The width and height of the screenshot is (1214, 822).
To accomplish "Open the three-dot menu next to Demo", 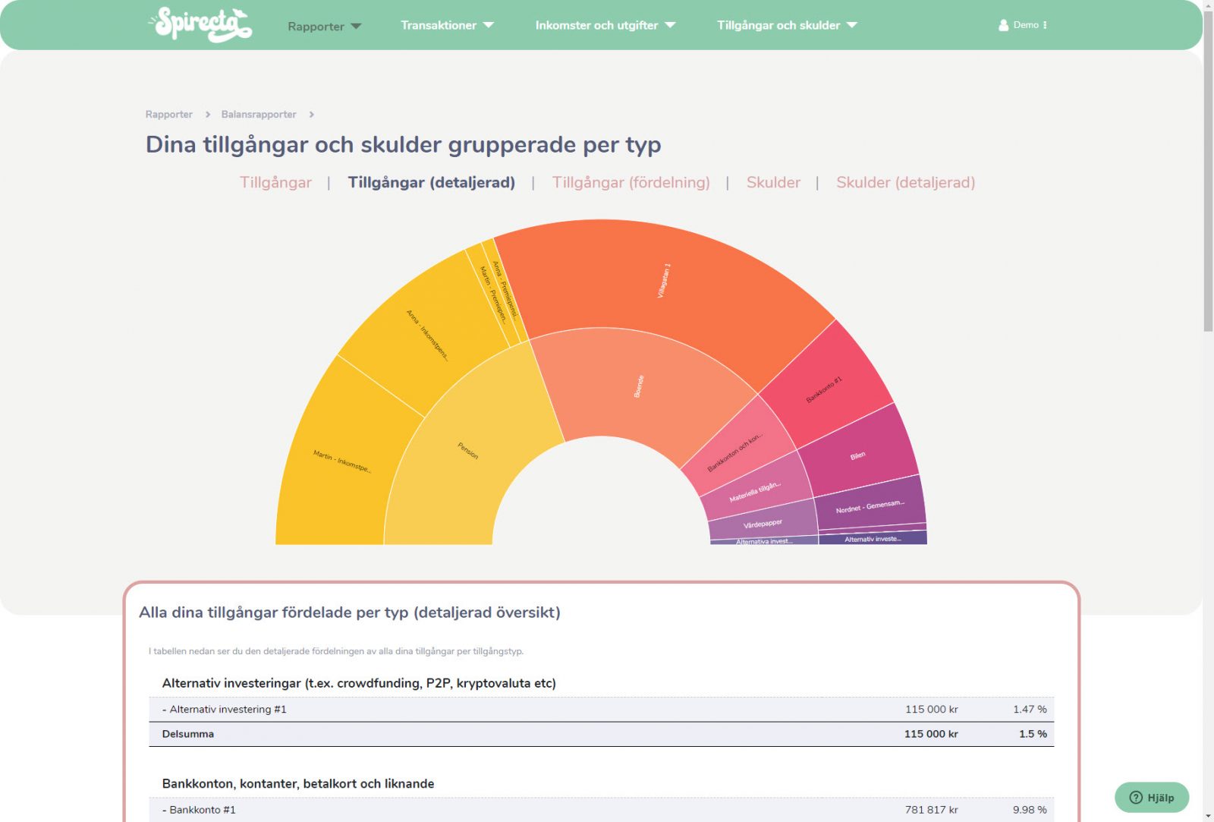I will click(1045, 24).
